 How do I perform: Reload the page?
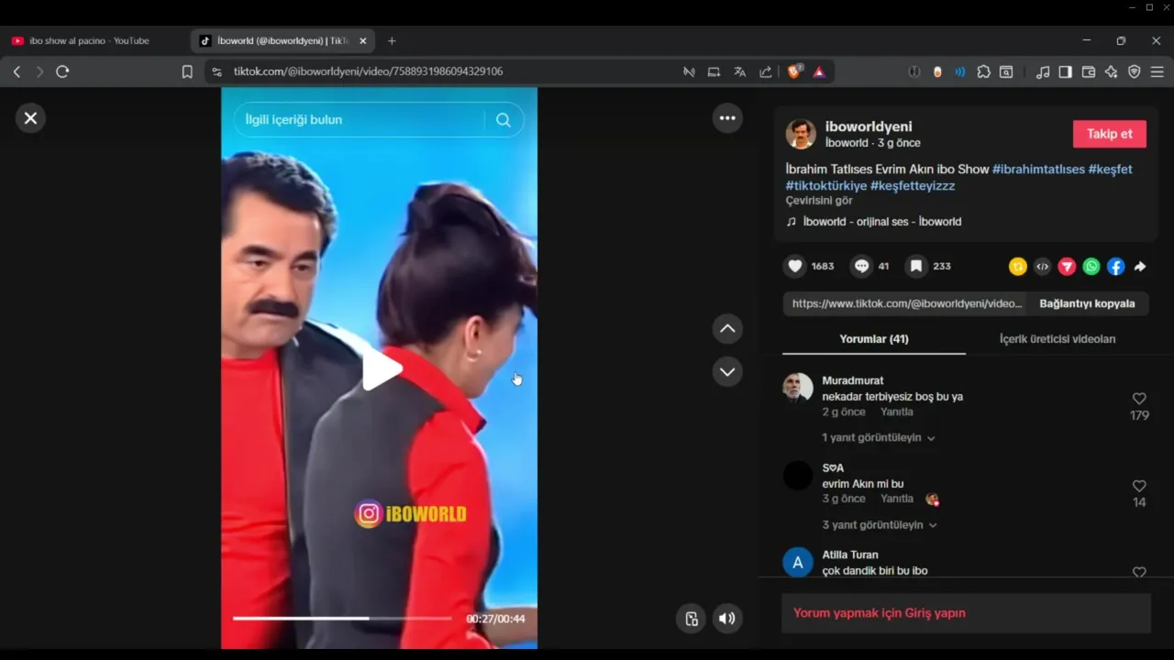[x=62, y=71]
